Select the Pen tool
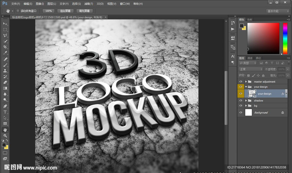Image resolution: width=292 pixels, height=173 pixels. pos(5,106)
